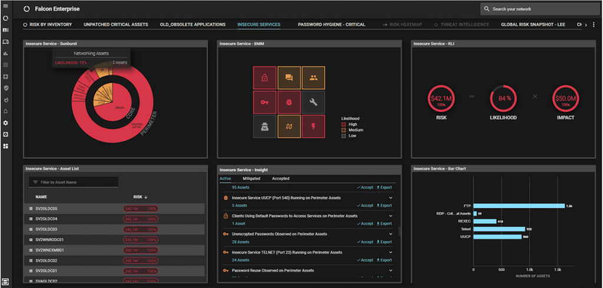Open the settings gear in the sidebar
603x288 pixels.
(x=5, y=123)
